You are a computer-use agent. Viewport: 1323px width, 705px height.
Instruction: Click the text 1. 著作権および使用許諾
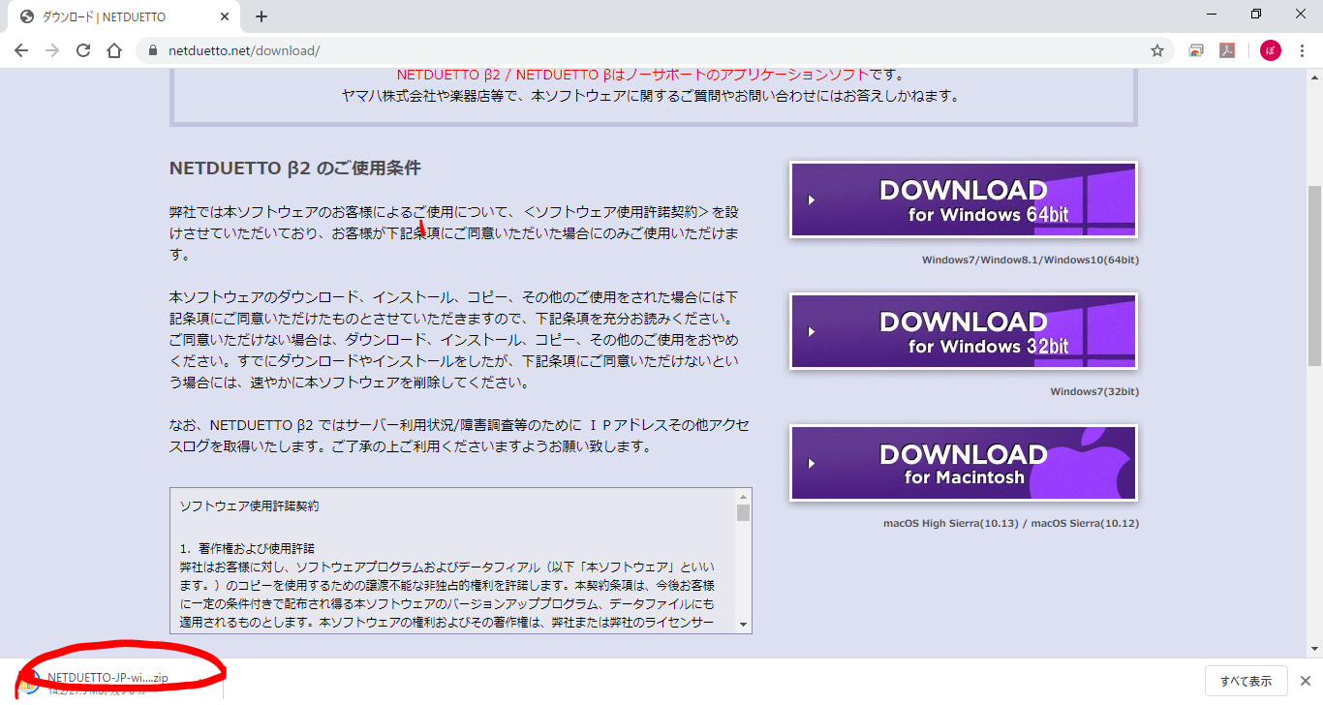pos(247,548)
